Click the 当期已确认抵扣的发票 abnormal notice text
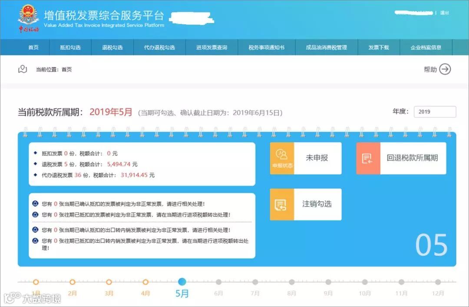This screenshot has width=469, height=307. coord(123,204)
